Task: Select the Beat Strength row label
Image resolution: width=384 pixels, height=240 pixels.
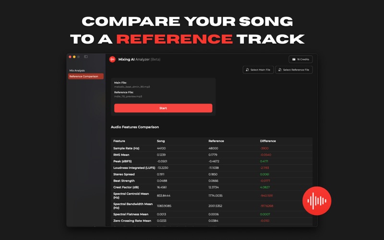Action: click(x=124, y=181)
